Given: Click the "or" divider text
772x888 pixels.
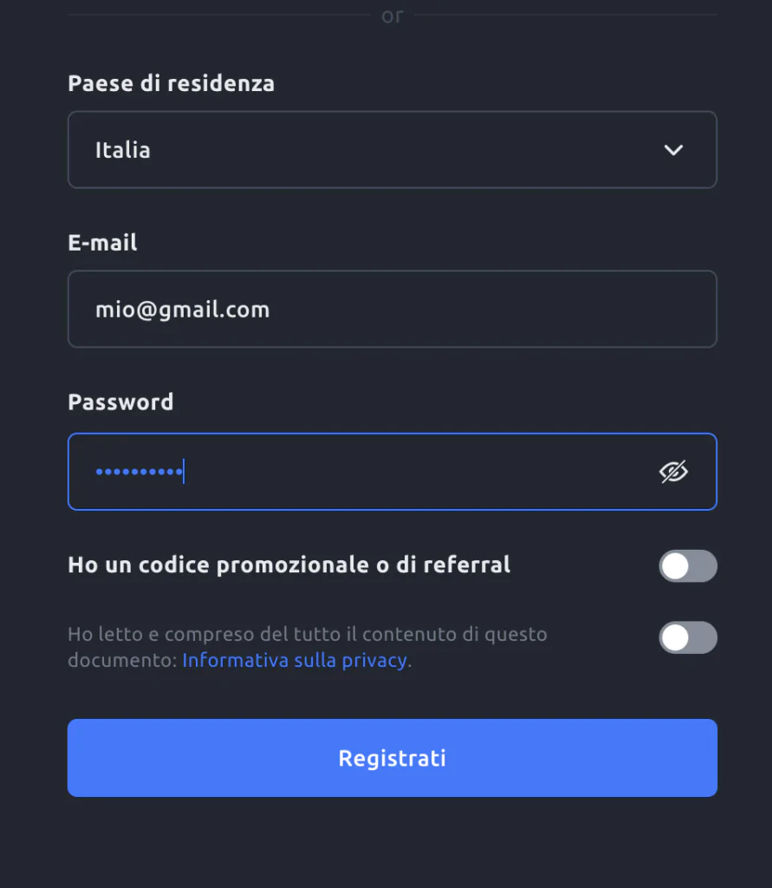Looking at the screenshot, I should click(x=392, y=16).
